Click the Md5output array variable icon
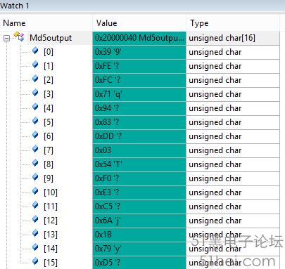Screen dimensions: 285x269 tap(19, 37)
